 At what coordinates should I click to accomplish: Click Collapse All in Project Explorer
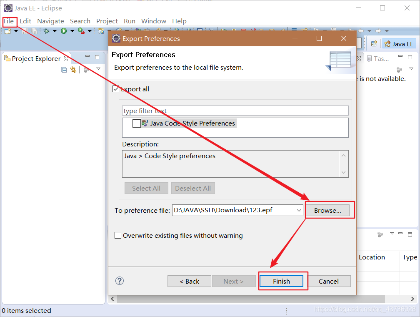64,70
